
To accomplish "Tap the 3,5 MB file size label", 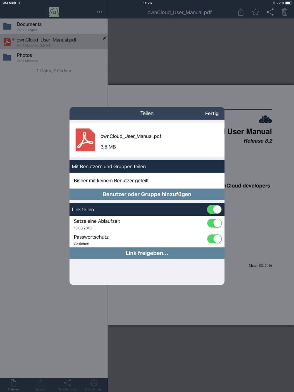I will pyautogui.click(x=108, y=147).
